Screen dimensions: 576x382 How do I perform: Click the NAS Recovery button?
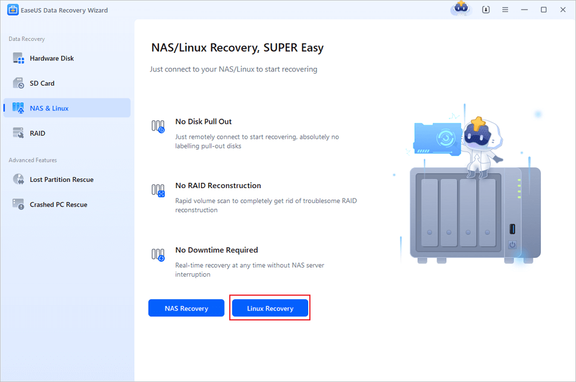pos(186,308)
